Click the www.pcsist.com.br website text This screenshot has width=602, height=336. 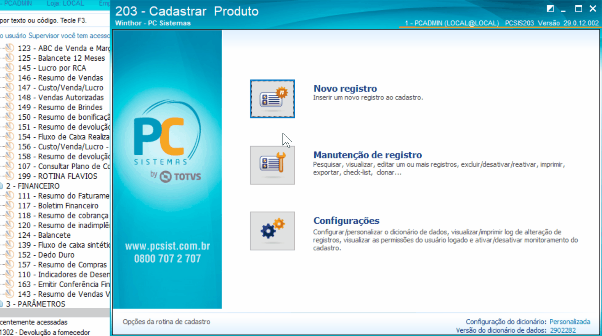click(x=168, y=246)
